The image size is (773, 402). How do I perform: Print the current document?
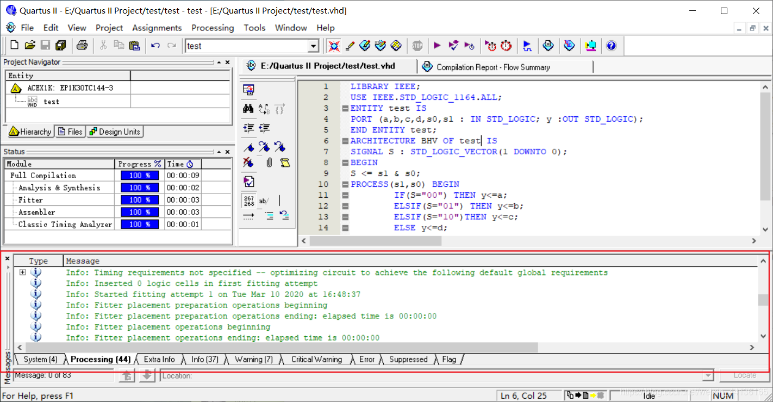coord(82,46)
